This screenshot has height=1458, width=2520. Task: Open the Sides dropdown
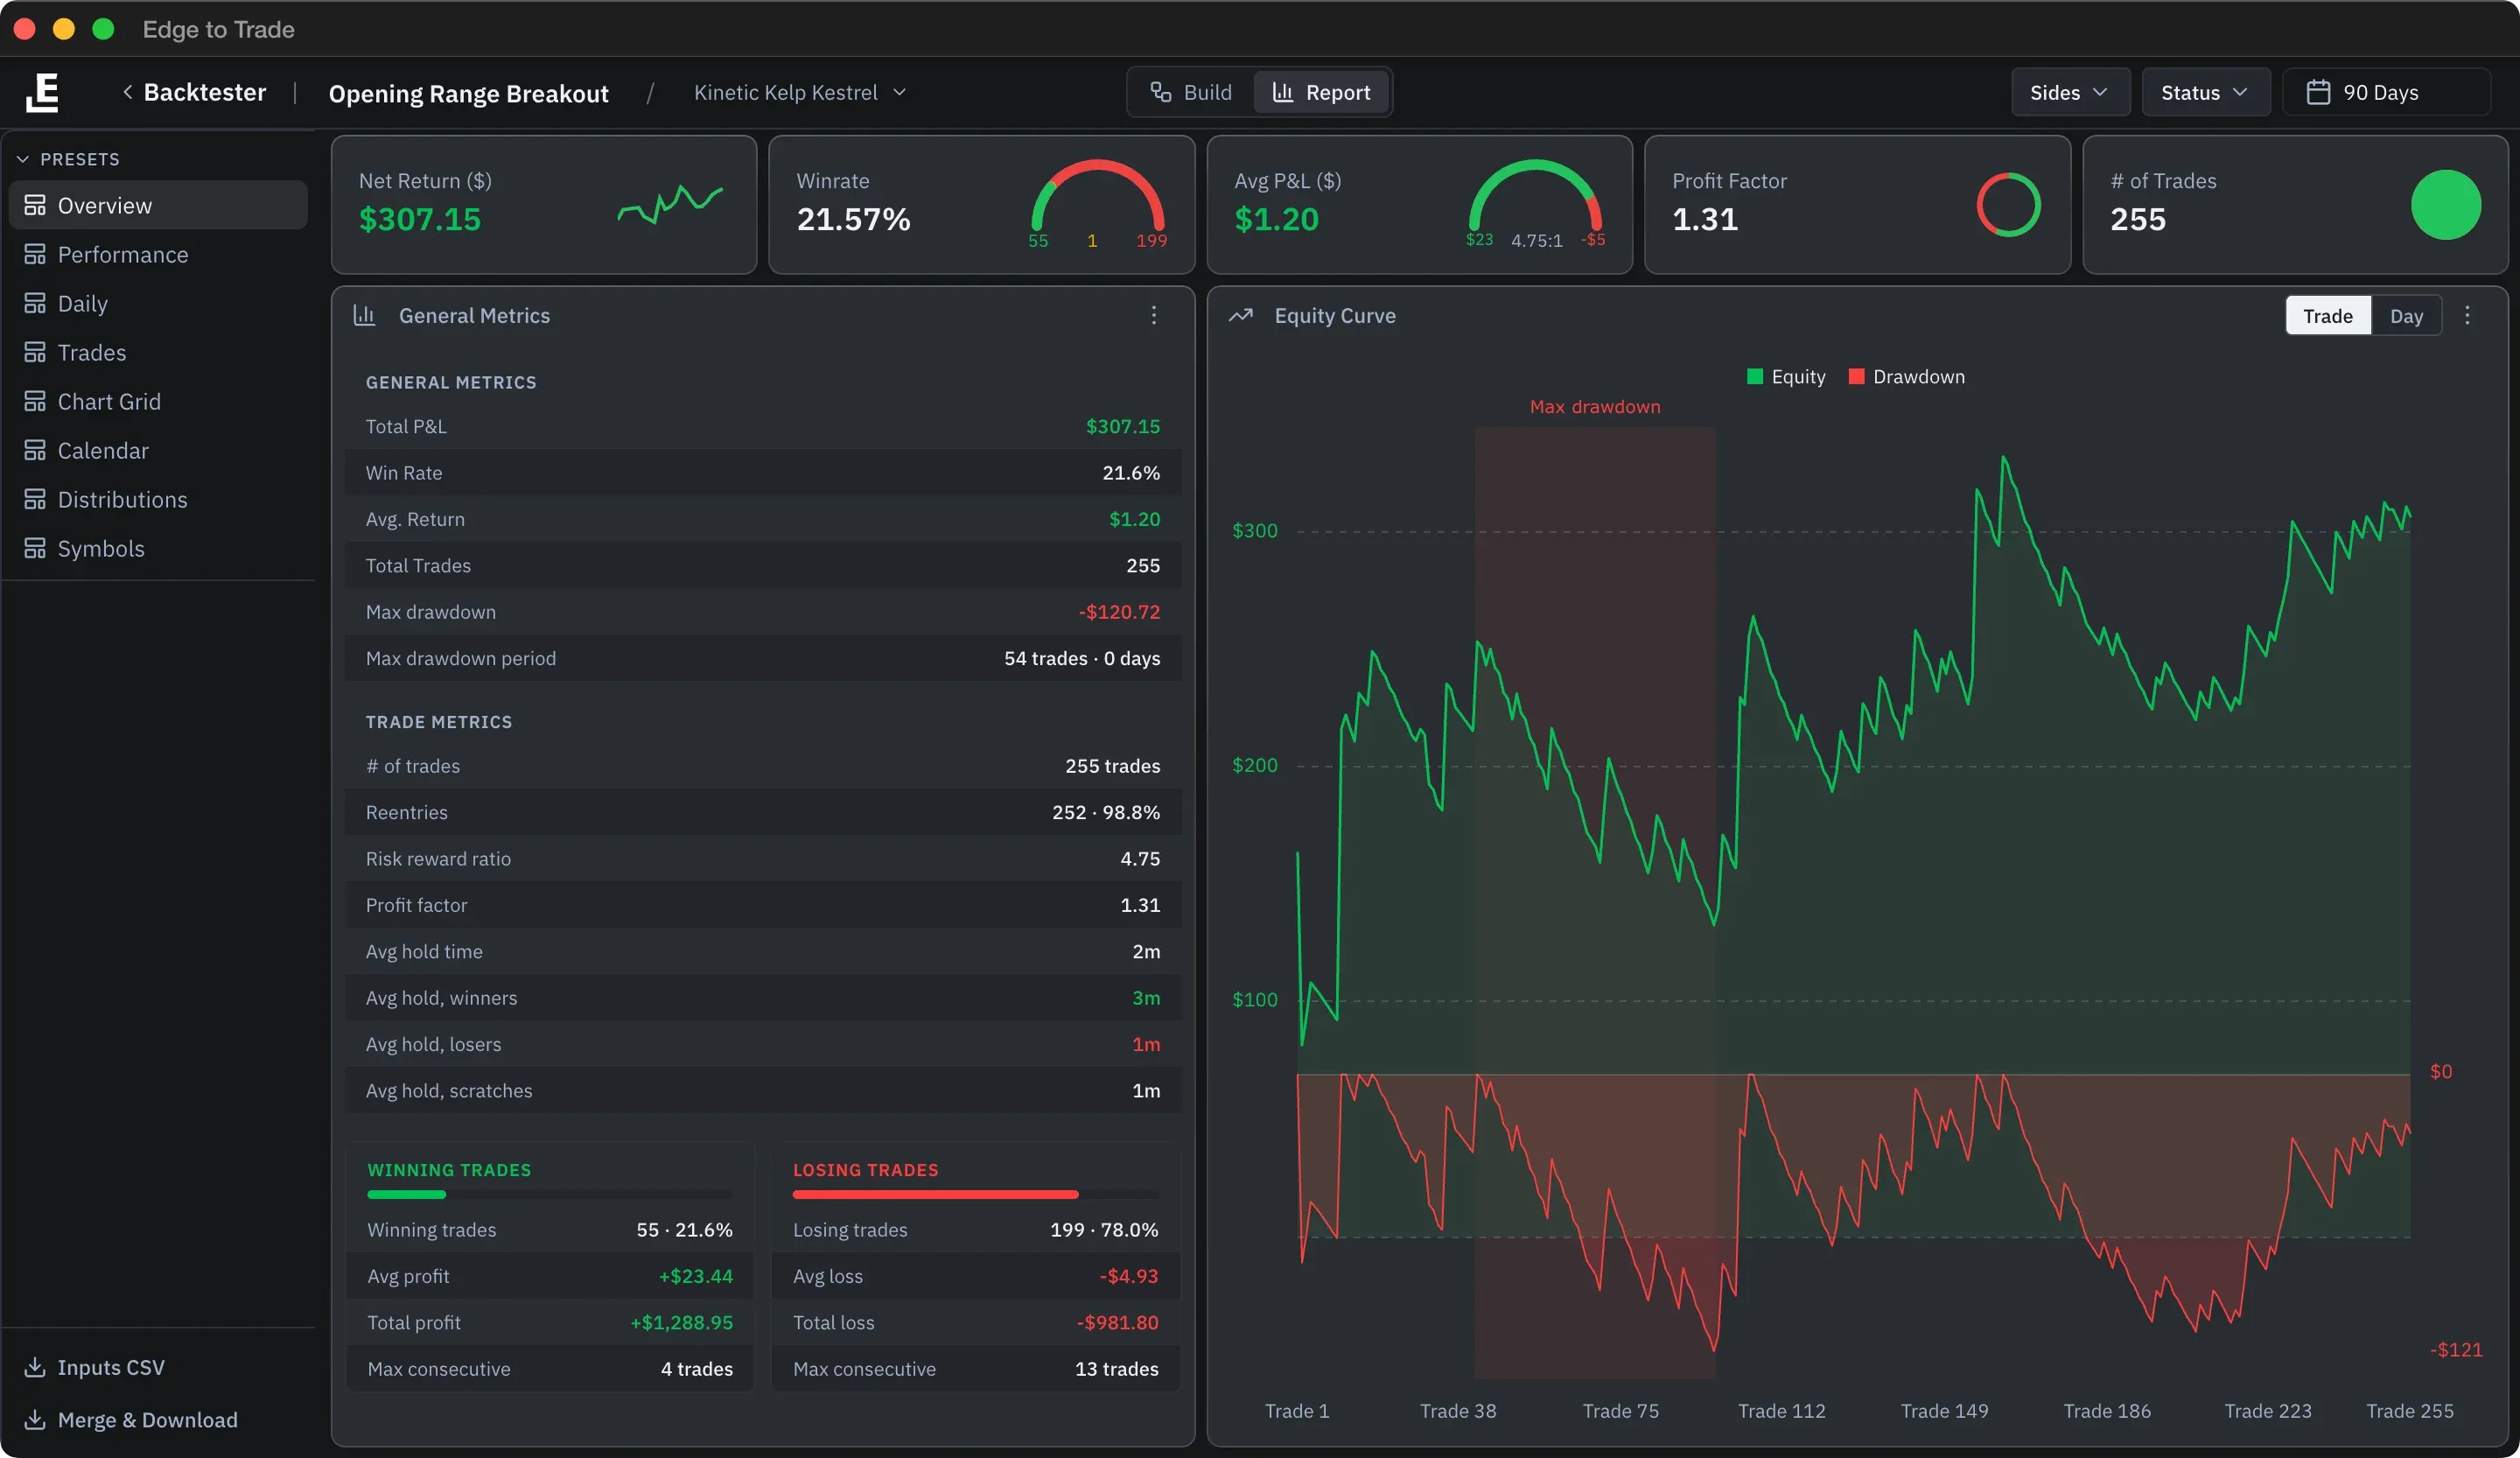[x=2070, y=92]
